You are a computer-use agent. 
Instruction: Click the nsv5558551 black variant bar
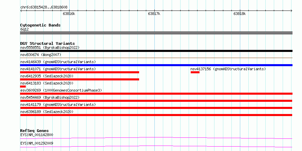(156, 51)
